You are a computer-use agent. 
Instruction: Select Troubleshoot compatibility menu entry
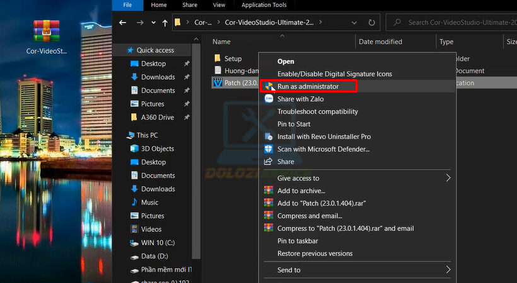click(317, 111)
